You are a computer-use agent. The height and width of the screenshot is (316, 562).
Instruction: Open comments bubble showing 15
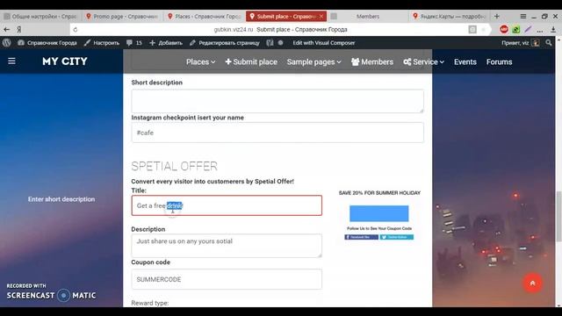[134, 43]
